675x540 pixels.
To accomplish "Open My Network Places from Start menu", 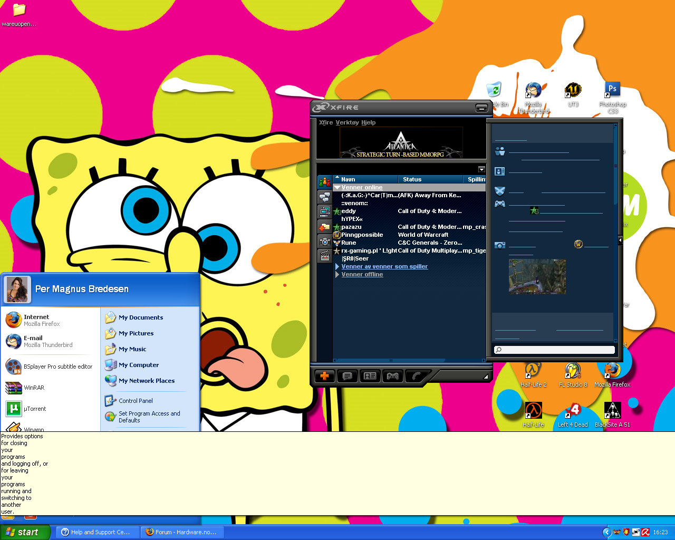I will [147, 381].
